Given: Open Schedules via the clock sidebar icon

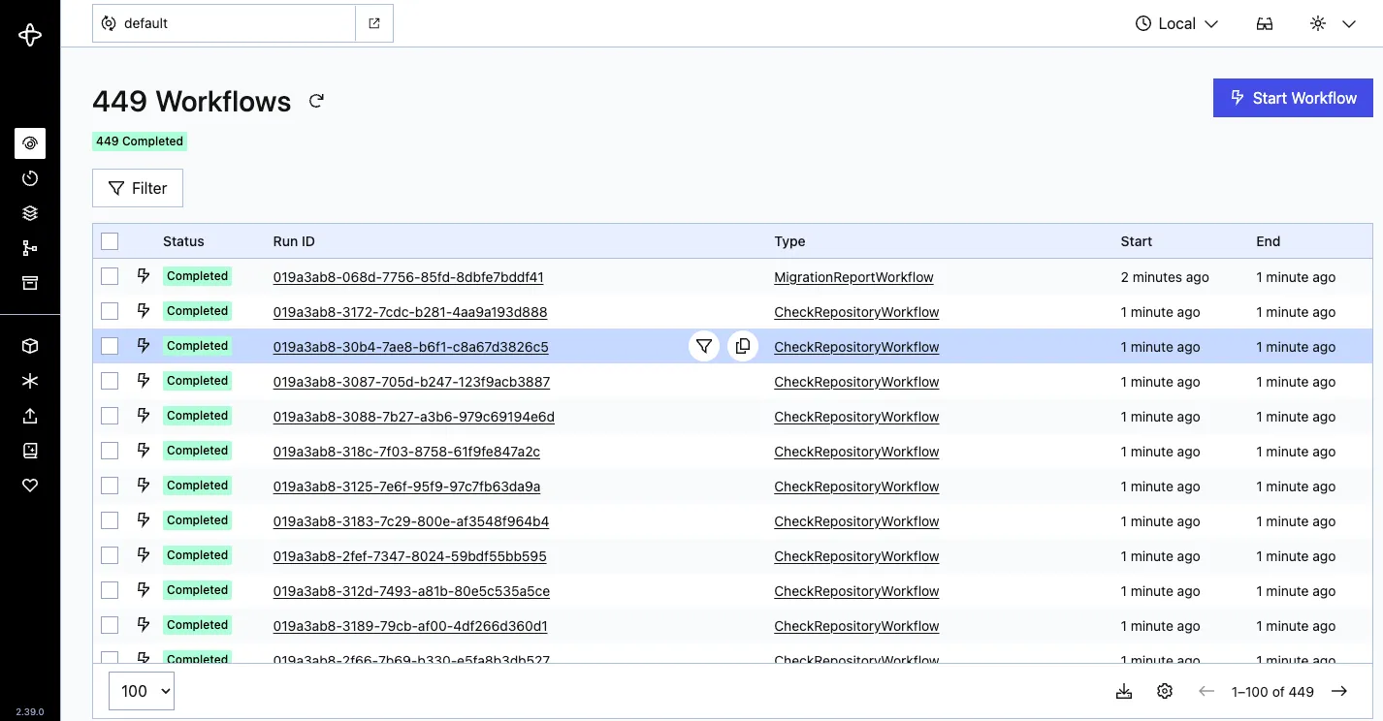Looking at the screenshot, I should tap(30, 178).
